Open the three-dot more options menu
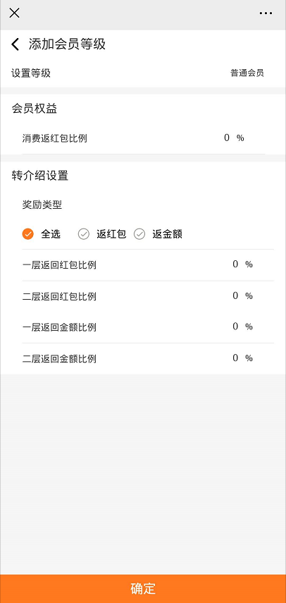Screen dimensions: 286x603 pyautogui.click(x=266, y=13)
